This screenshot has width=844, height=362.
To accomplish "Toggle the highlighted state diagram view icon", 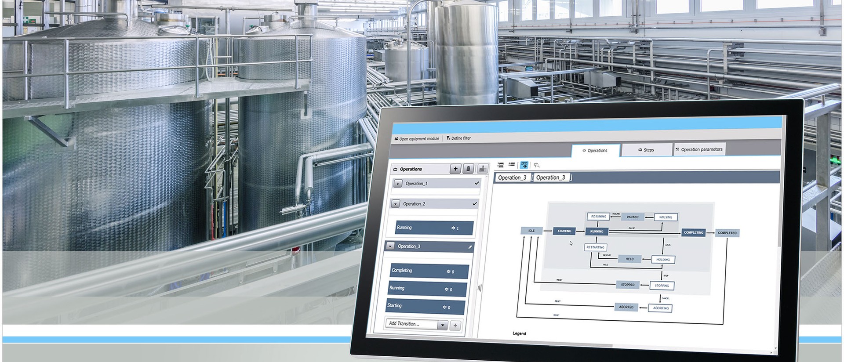I will (524, 165).
